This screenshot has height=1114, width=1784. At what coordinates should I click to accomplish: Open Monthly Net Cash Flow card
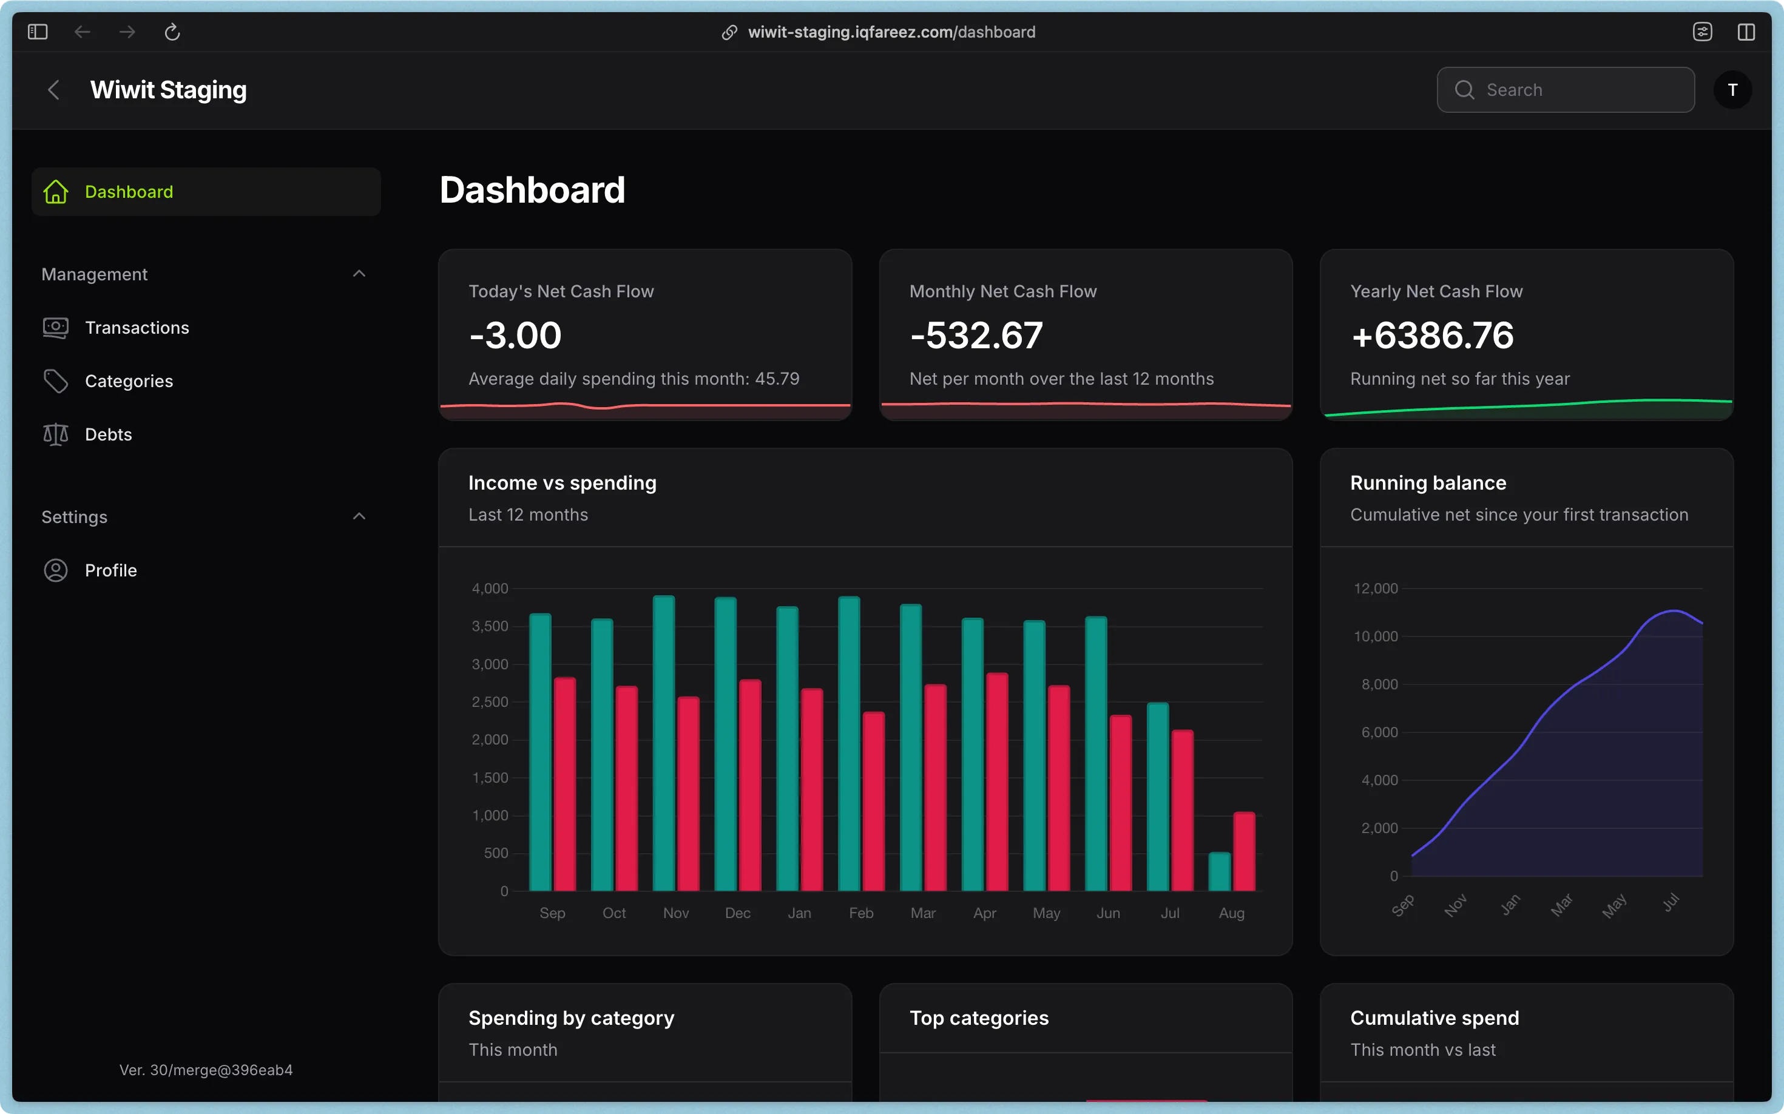(1086, 335)
